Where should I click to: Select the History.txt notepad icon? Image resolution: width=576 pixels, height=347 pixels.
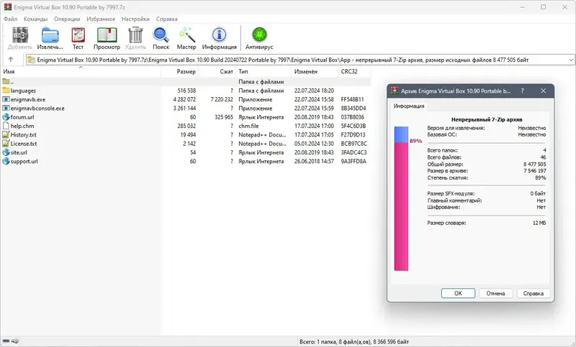click(6, 134)
